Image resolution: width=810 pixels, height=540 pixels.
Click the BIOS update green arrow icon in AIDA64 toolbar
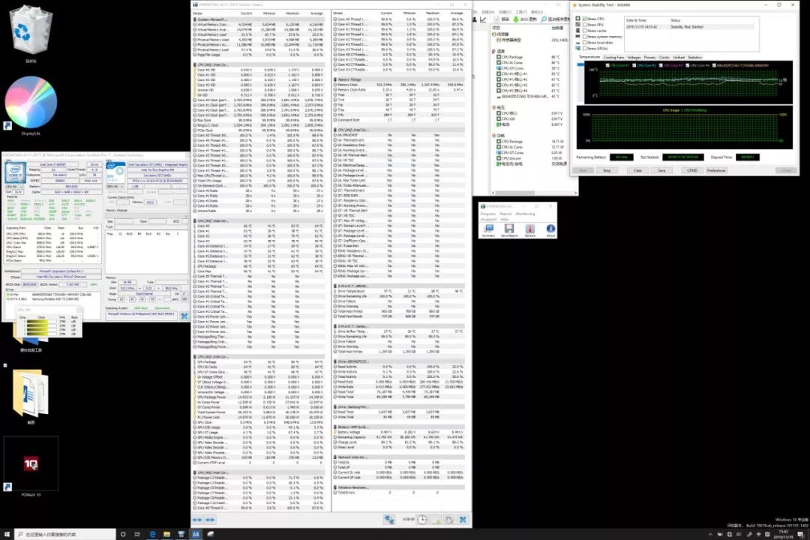pos(515,19)
